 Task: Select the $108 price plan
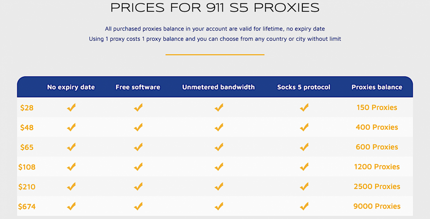(27, 167)
